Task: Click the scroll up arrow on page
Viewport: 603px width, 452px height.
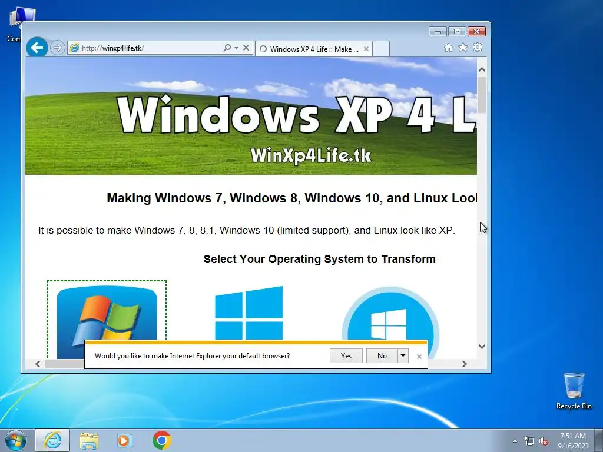Action: (482, 70)
